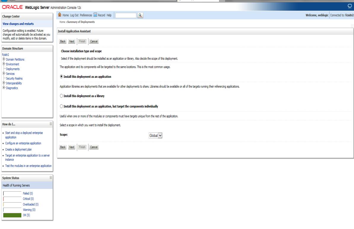Collapse the System Status panel
Screen dimensions: 354x229
pos(51,178)
